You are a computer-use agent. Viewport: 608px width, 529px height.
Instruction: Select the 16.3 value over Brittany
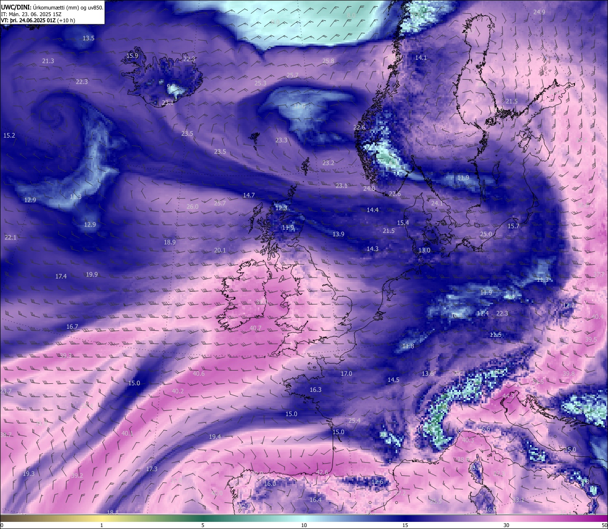(315, 390)
